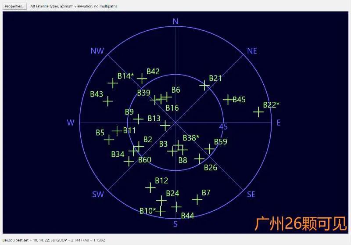This screenshot has width=351, height=245.
Task: Click the BeiDou best set status text
Action: (x=54, y=240)
